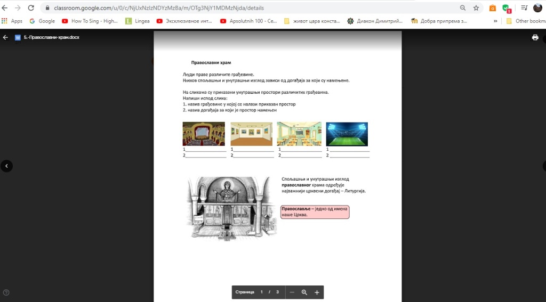Zoom in with the plus button

point(317,292)
